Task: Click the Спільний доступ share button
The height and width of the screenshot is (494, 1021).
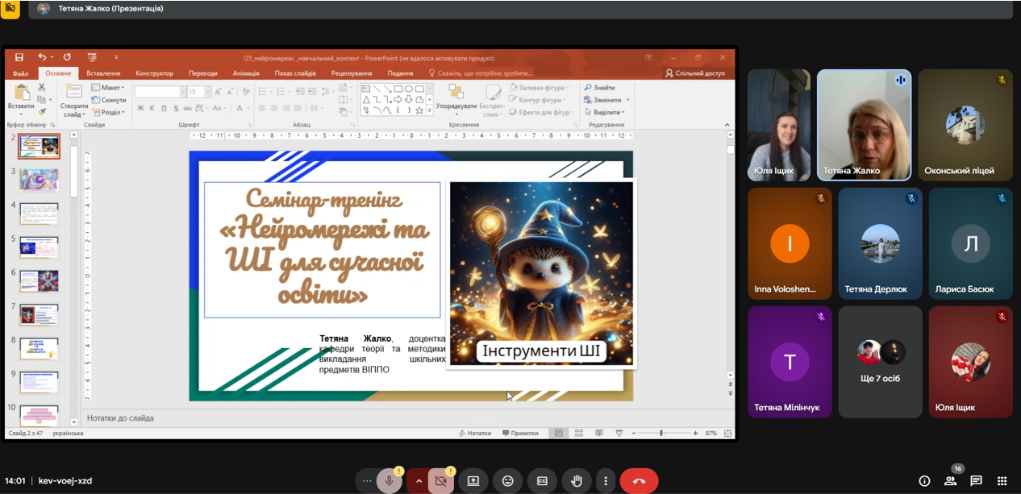Action: point(694,73)
